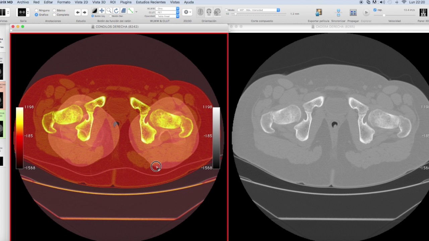Click the 1.2 mm slab thickness value

tap(295, 14)
